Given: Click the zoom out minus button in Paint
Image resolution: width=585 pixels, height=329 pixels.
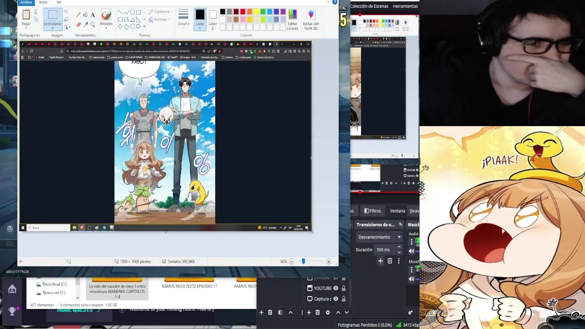Looking at the screenshot, I should (x=292, y=261).
